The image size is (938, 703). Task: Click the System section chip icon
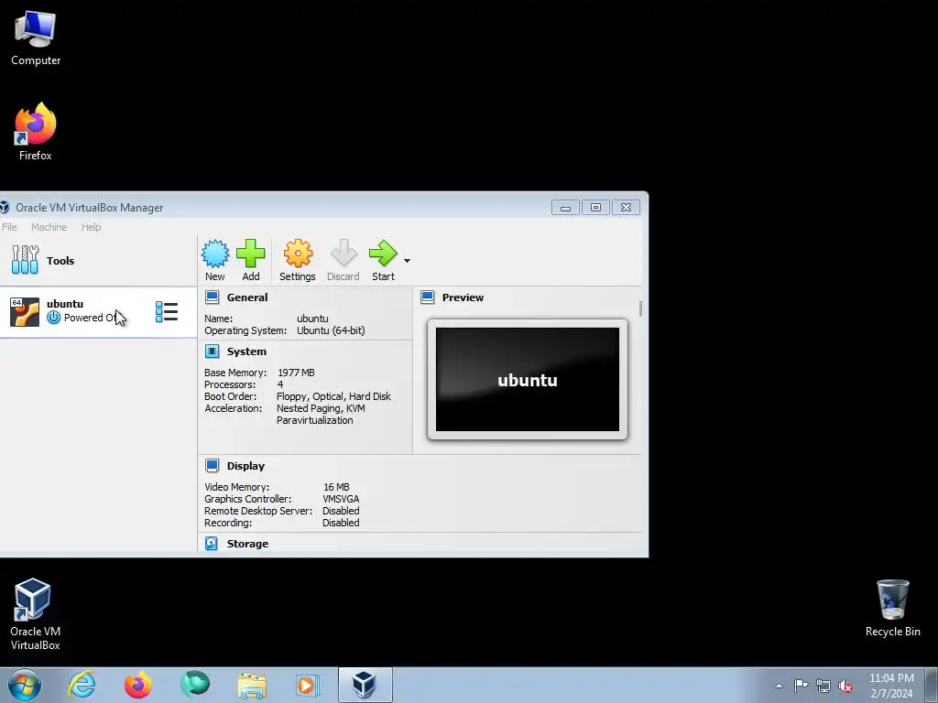pyautogui.click(x=213, y=351)
